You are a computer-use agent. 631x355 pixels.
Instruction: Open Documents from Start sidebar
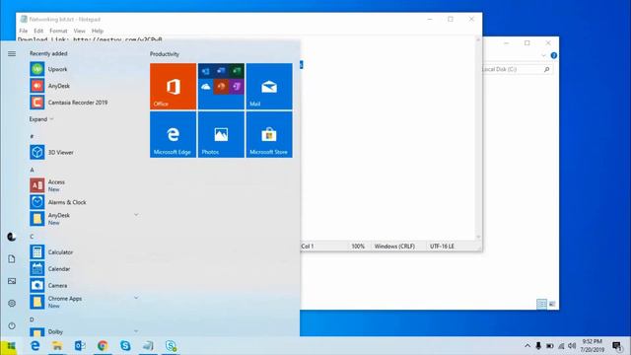click(x=12, y=258)
